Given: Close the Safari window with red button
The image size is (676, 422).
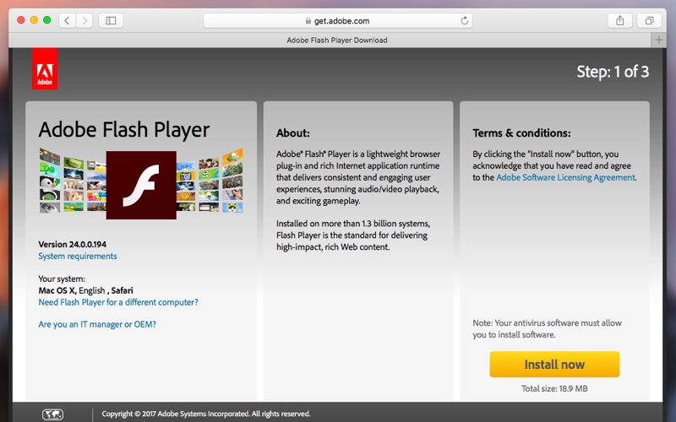Looking at the screenshot, I should 20,19.
